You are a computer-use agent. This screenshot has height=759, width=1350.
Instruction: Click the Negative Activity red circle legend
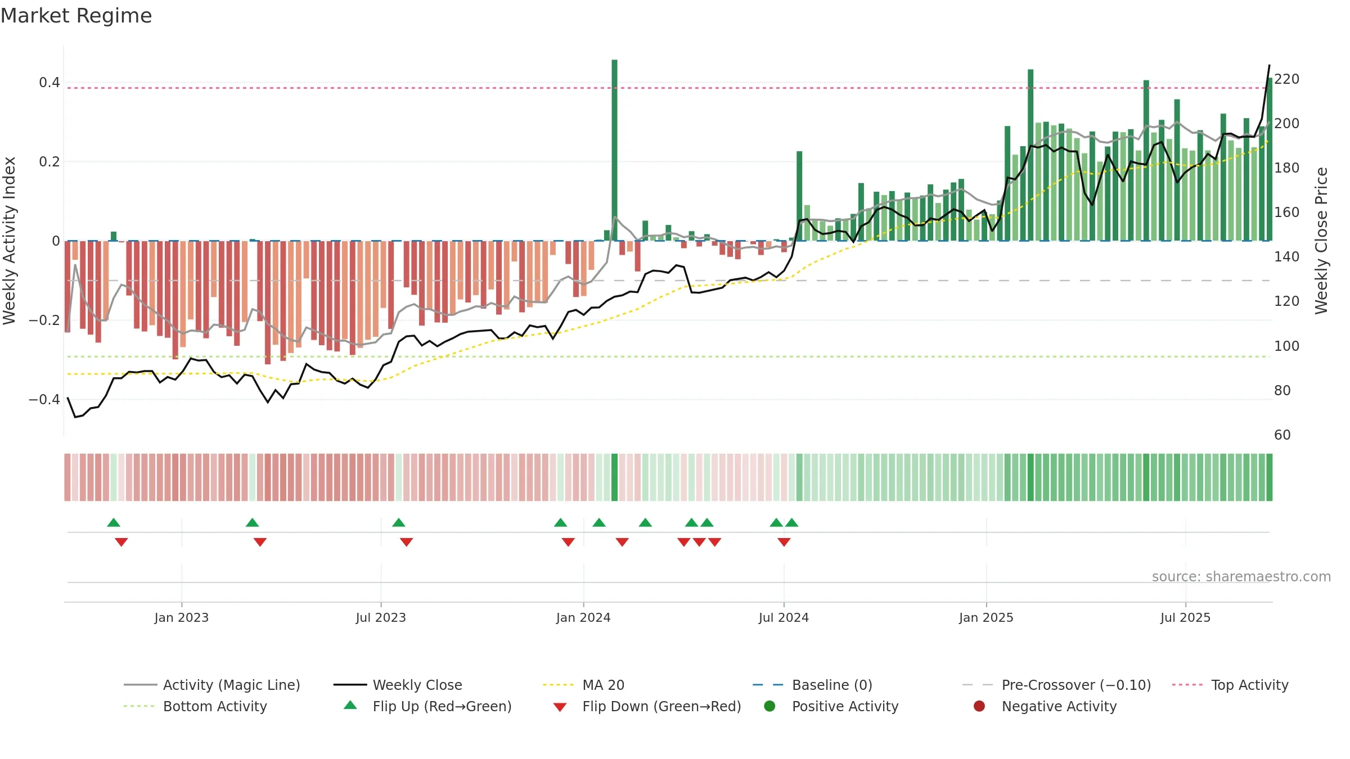979,706
